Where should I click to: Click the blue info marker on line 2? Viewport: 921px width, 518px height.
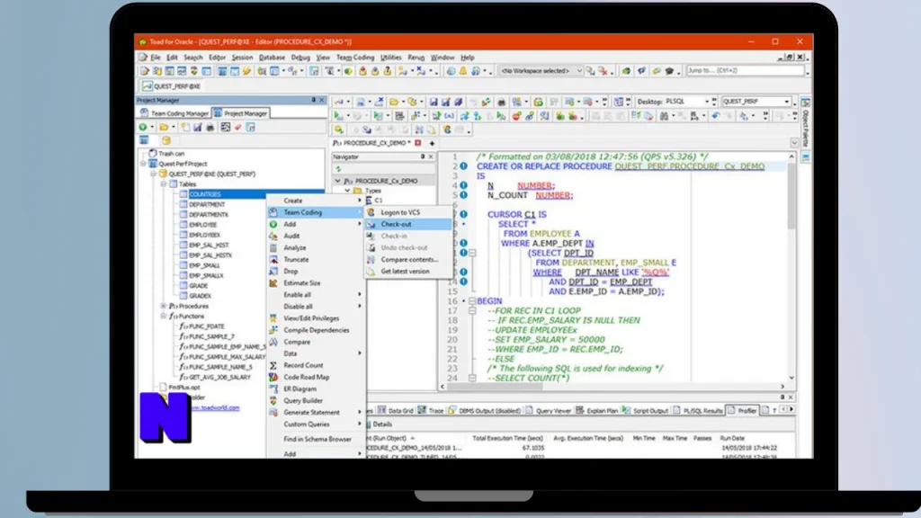(463, 166)
